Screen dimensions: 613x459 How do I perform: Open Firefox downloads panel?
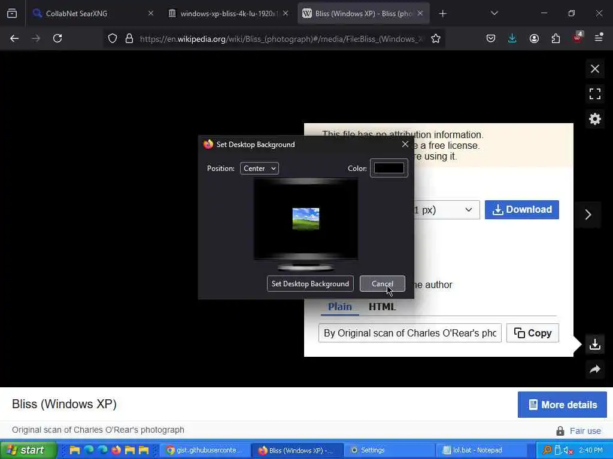click(x=512, y=38)
